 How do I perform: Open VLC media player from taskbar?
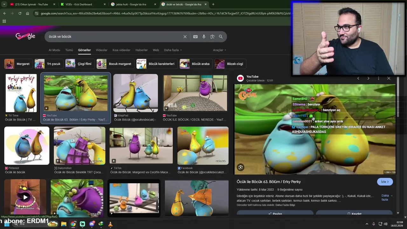(110, 224)
